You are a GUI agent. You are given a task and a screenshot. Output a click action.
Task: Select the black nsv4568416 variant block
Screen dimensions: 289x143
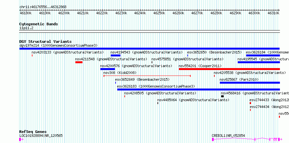point(222,96)
